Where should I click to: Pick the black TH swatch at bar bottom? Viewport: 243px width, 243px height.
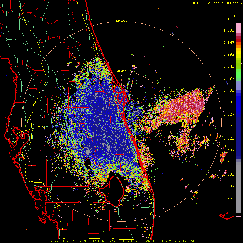238,214
